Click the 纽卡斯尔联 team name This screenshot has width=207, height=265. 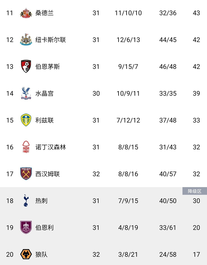click(51, 40)
